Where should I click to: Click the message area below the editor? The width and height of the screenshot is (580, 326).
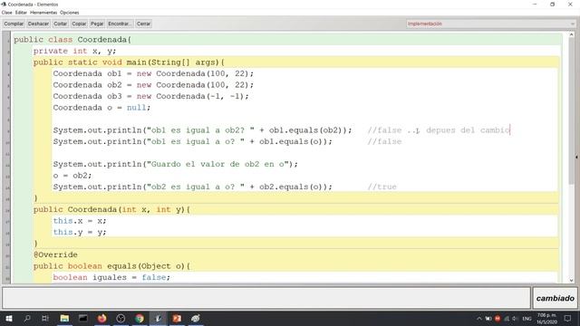[266, 298]
